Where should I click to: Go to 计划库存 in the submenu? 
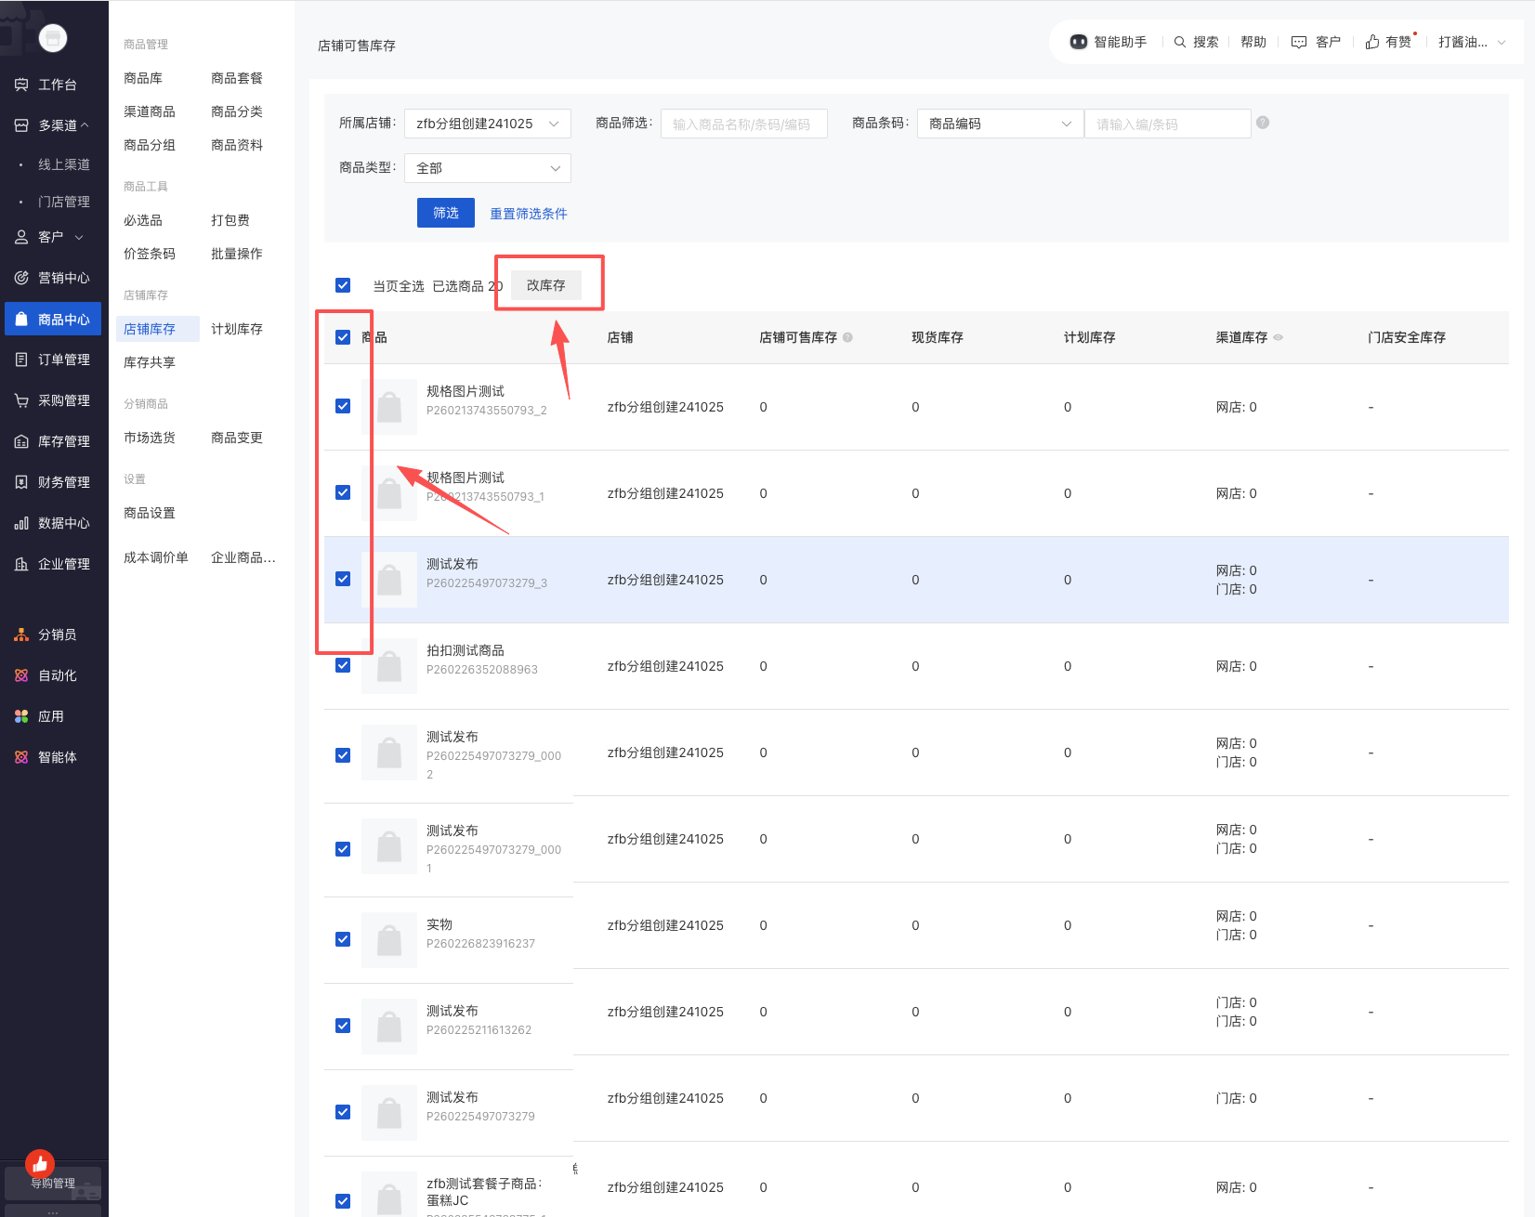[236, 329]
